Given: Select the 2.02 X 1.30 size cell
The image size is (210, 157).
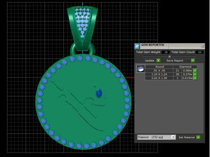Looking at the screenshot, I should point(159,78).
